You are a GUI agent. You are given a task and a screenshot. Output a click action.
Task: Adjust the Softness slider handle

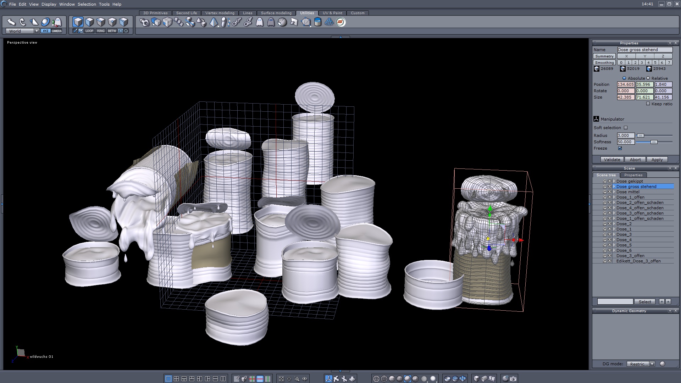(654, 142)
